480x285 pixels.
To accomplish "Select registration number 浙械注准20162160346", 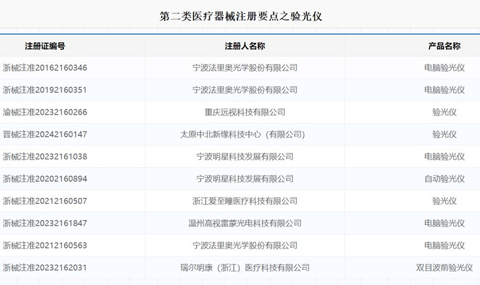I will pos(45,68).
